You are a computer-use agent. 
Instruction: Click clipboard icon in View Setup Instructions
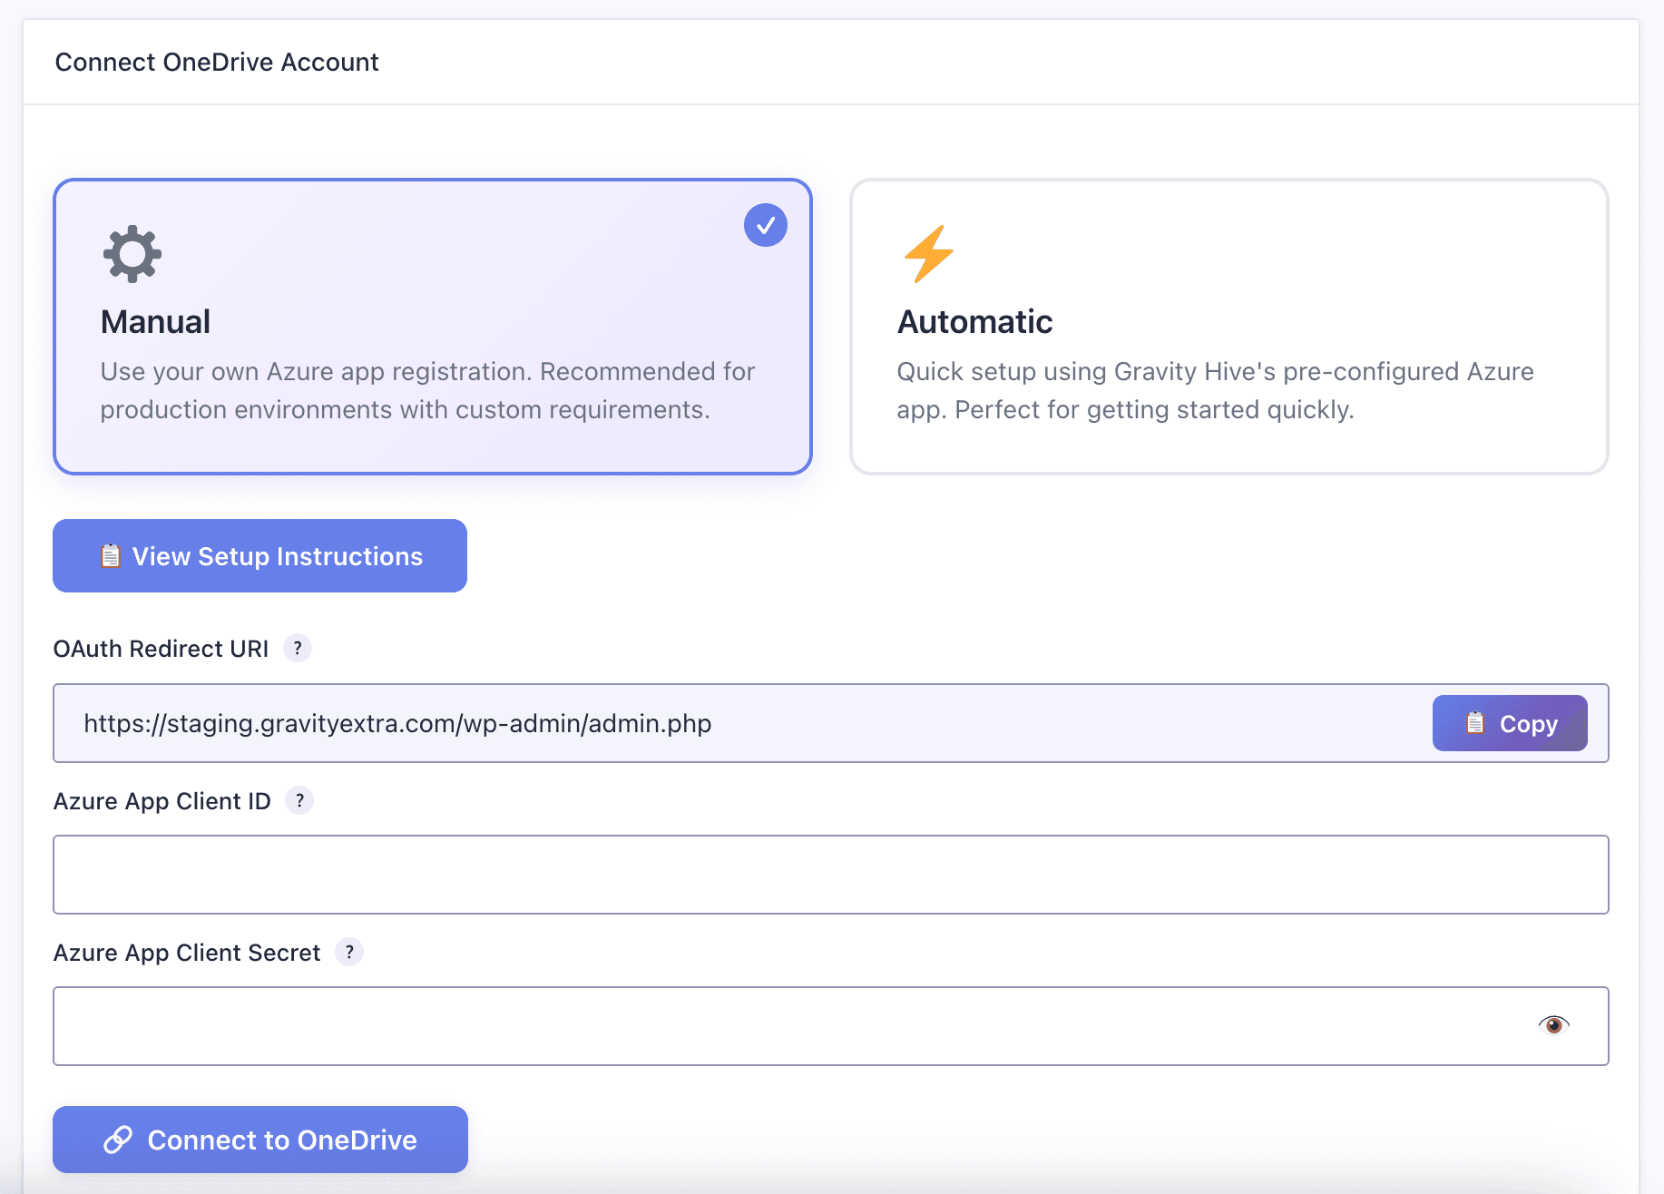111,556
